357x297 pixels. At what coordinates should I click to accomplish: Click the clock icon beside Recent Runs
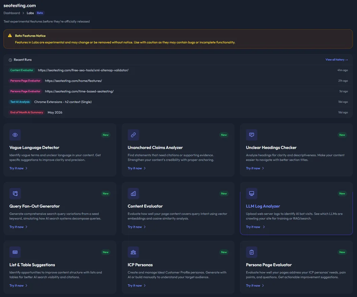10,60
